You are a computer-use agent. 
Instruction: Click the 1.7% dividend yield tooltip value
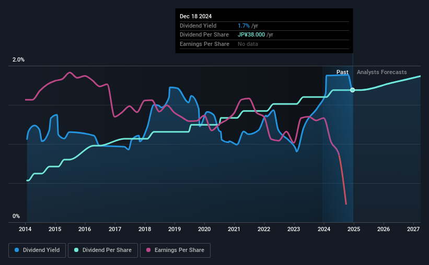click(x=244, y=26)
